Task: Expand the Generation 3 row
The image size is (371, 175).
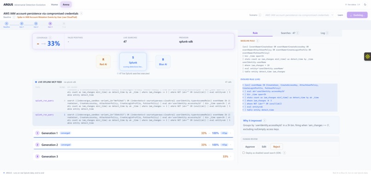Action: click(133, 157)
